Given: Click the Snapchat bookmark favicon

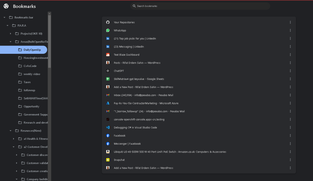Looking at the screenshot, I should tap(108, 160).
